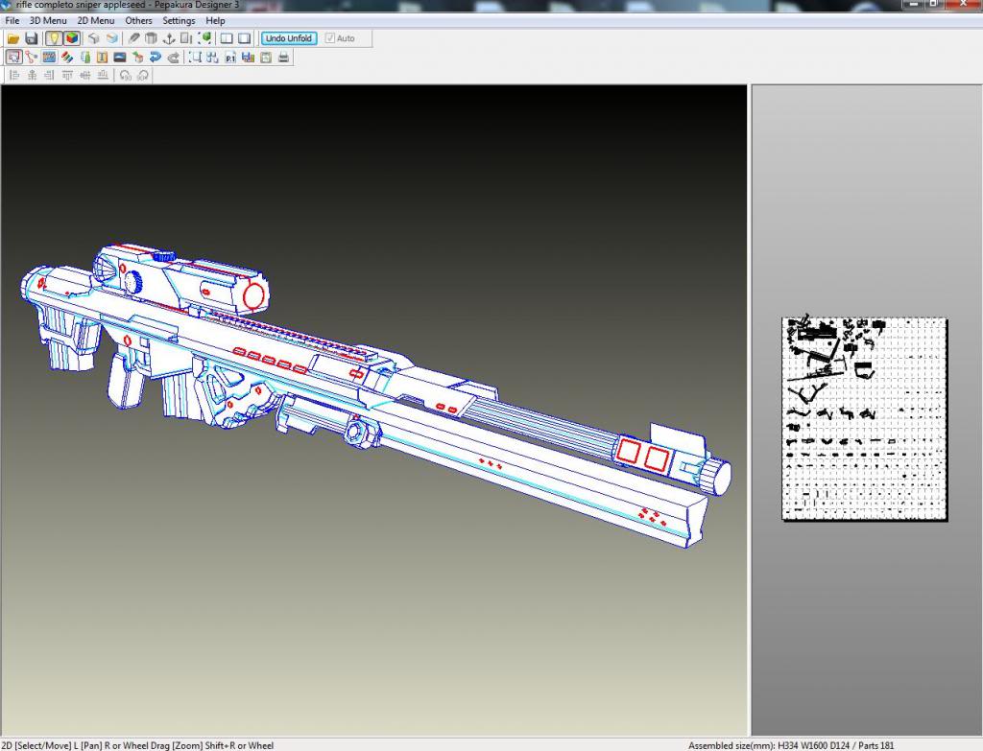983x751 pixels.
Task: Select the Select/Move arrow tool
Action: pos(14,58)
